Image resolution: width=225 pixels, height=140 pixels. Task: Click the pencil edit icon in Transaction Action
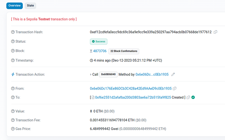(173, 74)
